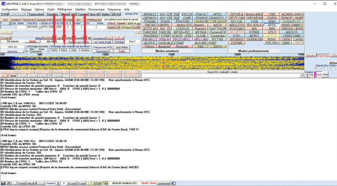Click the Filtres button
Image resolution: width=337 pixels, height=186 pixels.
pos(149,47)
